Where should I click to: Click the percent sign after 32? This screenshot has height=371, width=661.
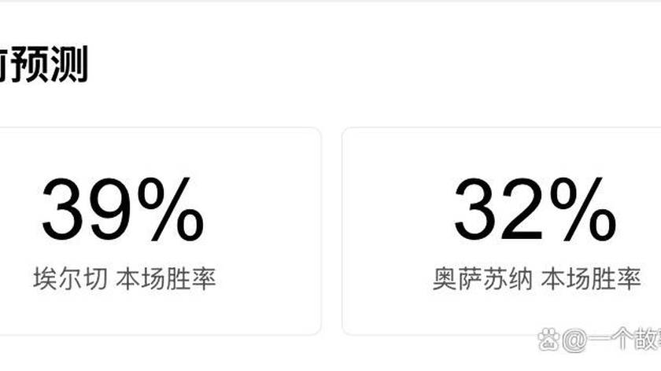click(580, 210)
